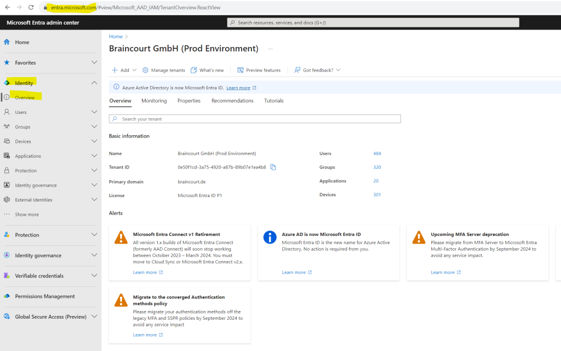This screenshot has width=561, height=351.
Task: Click the Microsoft Entra admin center title
Action: click(43, 22)
